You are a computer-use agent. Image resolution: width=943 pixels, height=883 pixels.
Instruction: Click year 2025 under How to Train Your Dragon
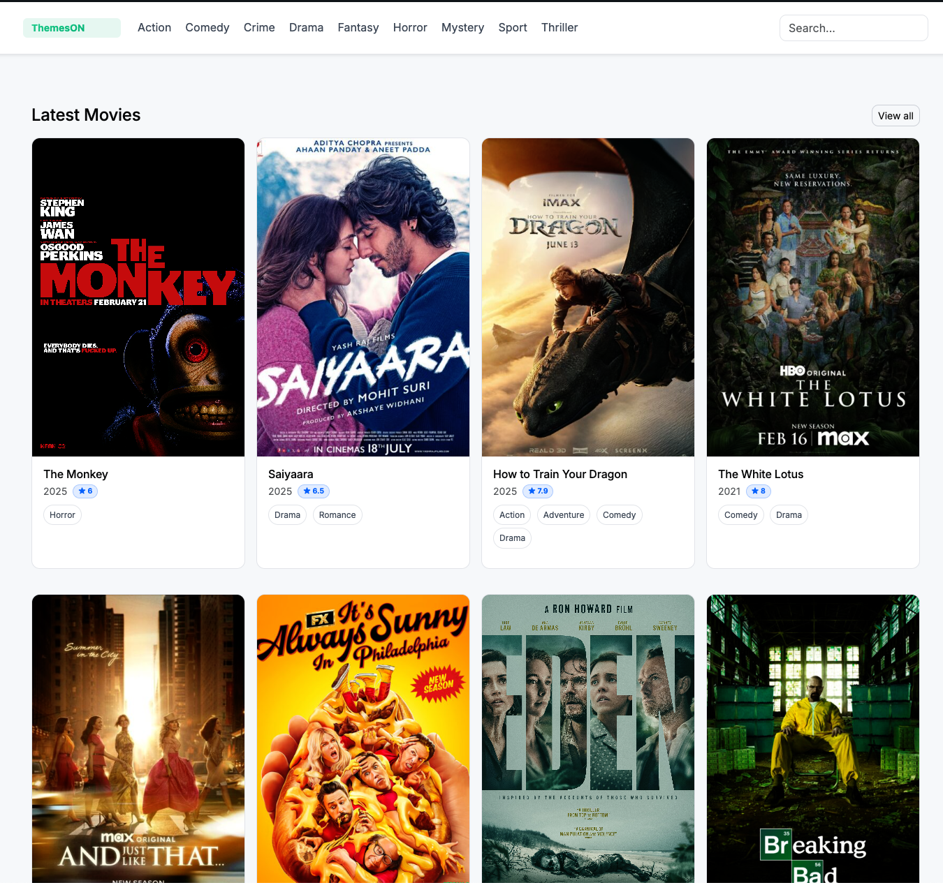(505, 491)
